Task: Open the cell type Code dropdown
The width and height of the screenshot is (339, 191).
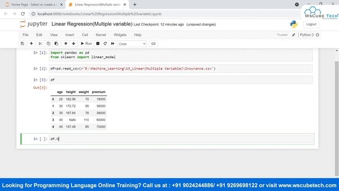Action: click(132, 44)
